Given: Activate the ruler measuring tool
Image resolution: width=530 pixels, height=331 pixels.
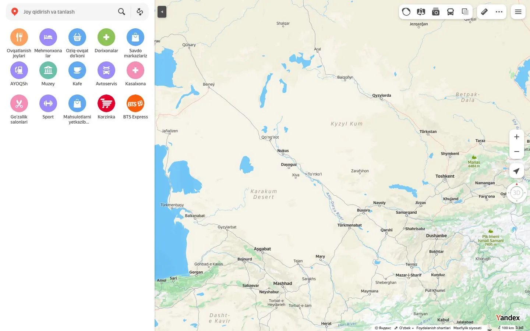Looking at the screenshot, I should pyautogui.click(x=484, y=12).
